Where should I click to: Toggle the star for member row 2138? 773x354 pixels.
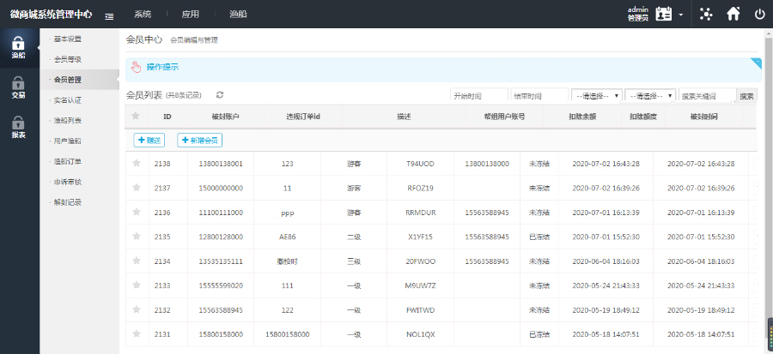[136, 163]
